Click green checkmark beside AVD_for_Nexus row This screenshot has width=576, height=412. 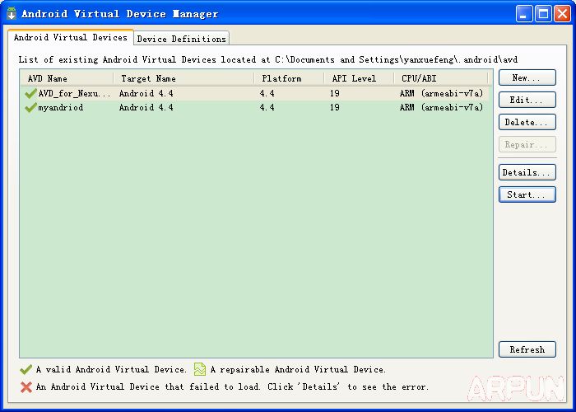(30, 93)
